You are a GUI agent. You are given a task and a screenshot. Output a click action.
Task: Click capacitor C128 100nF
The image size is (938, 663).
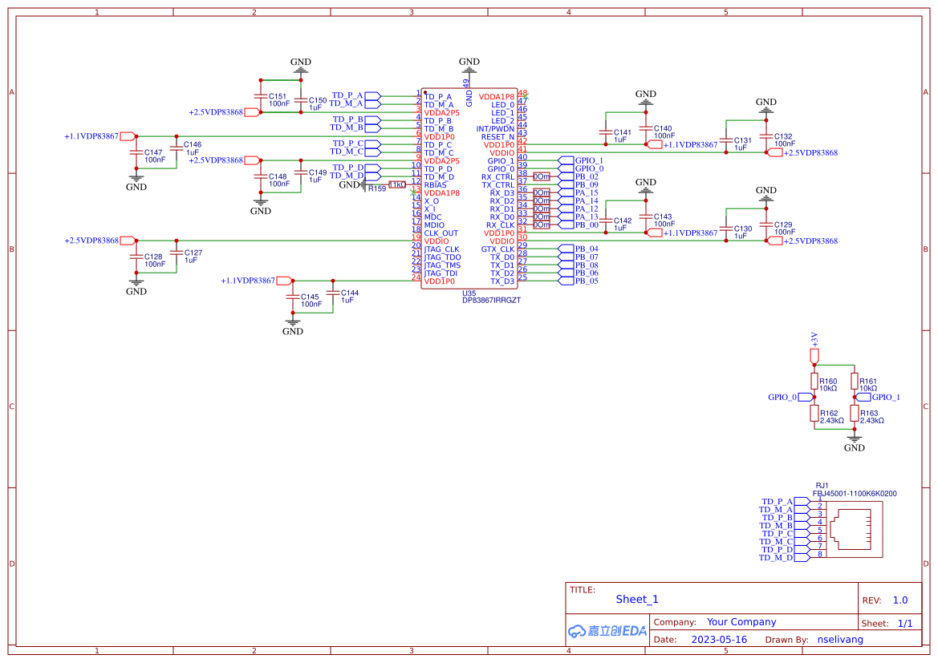click(136, 257)
